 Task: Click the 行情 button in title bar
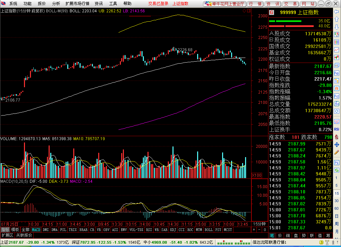pyautogui.click(x=255, y=4)
